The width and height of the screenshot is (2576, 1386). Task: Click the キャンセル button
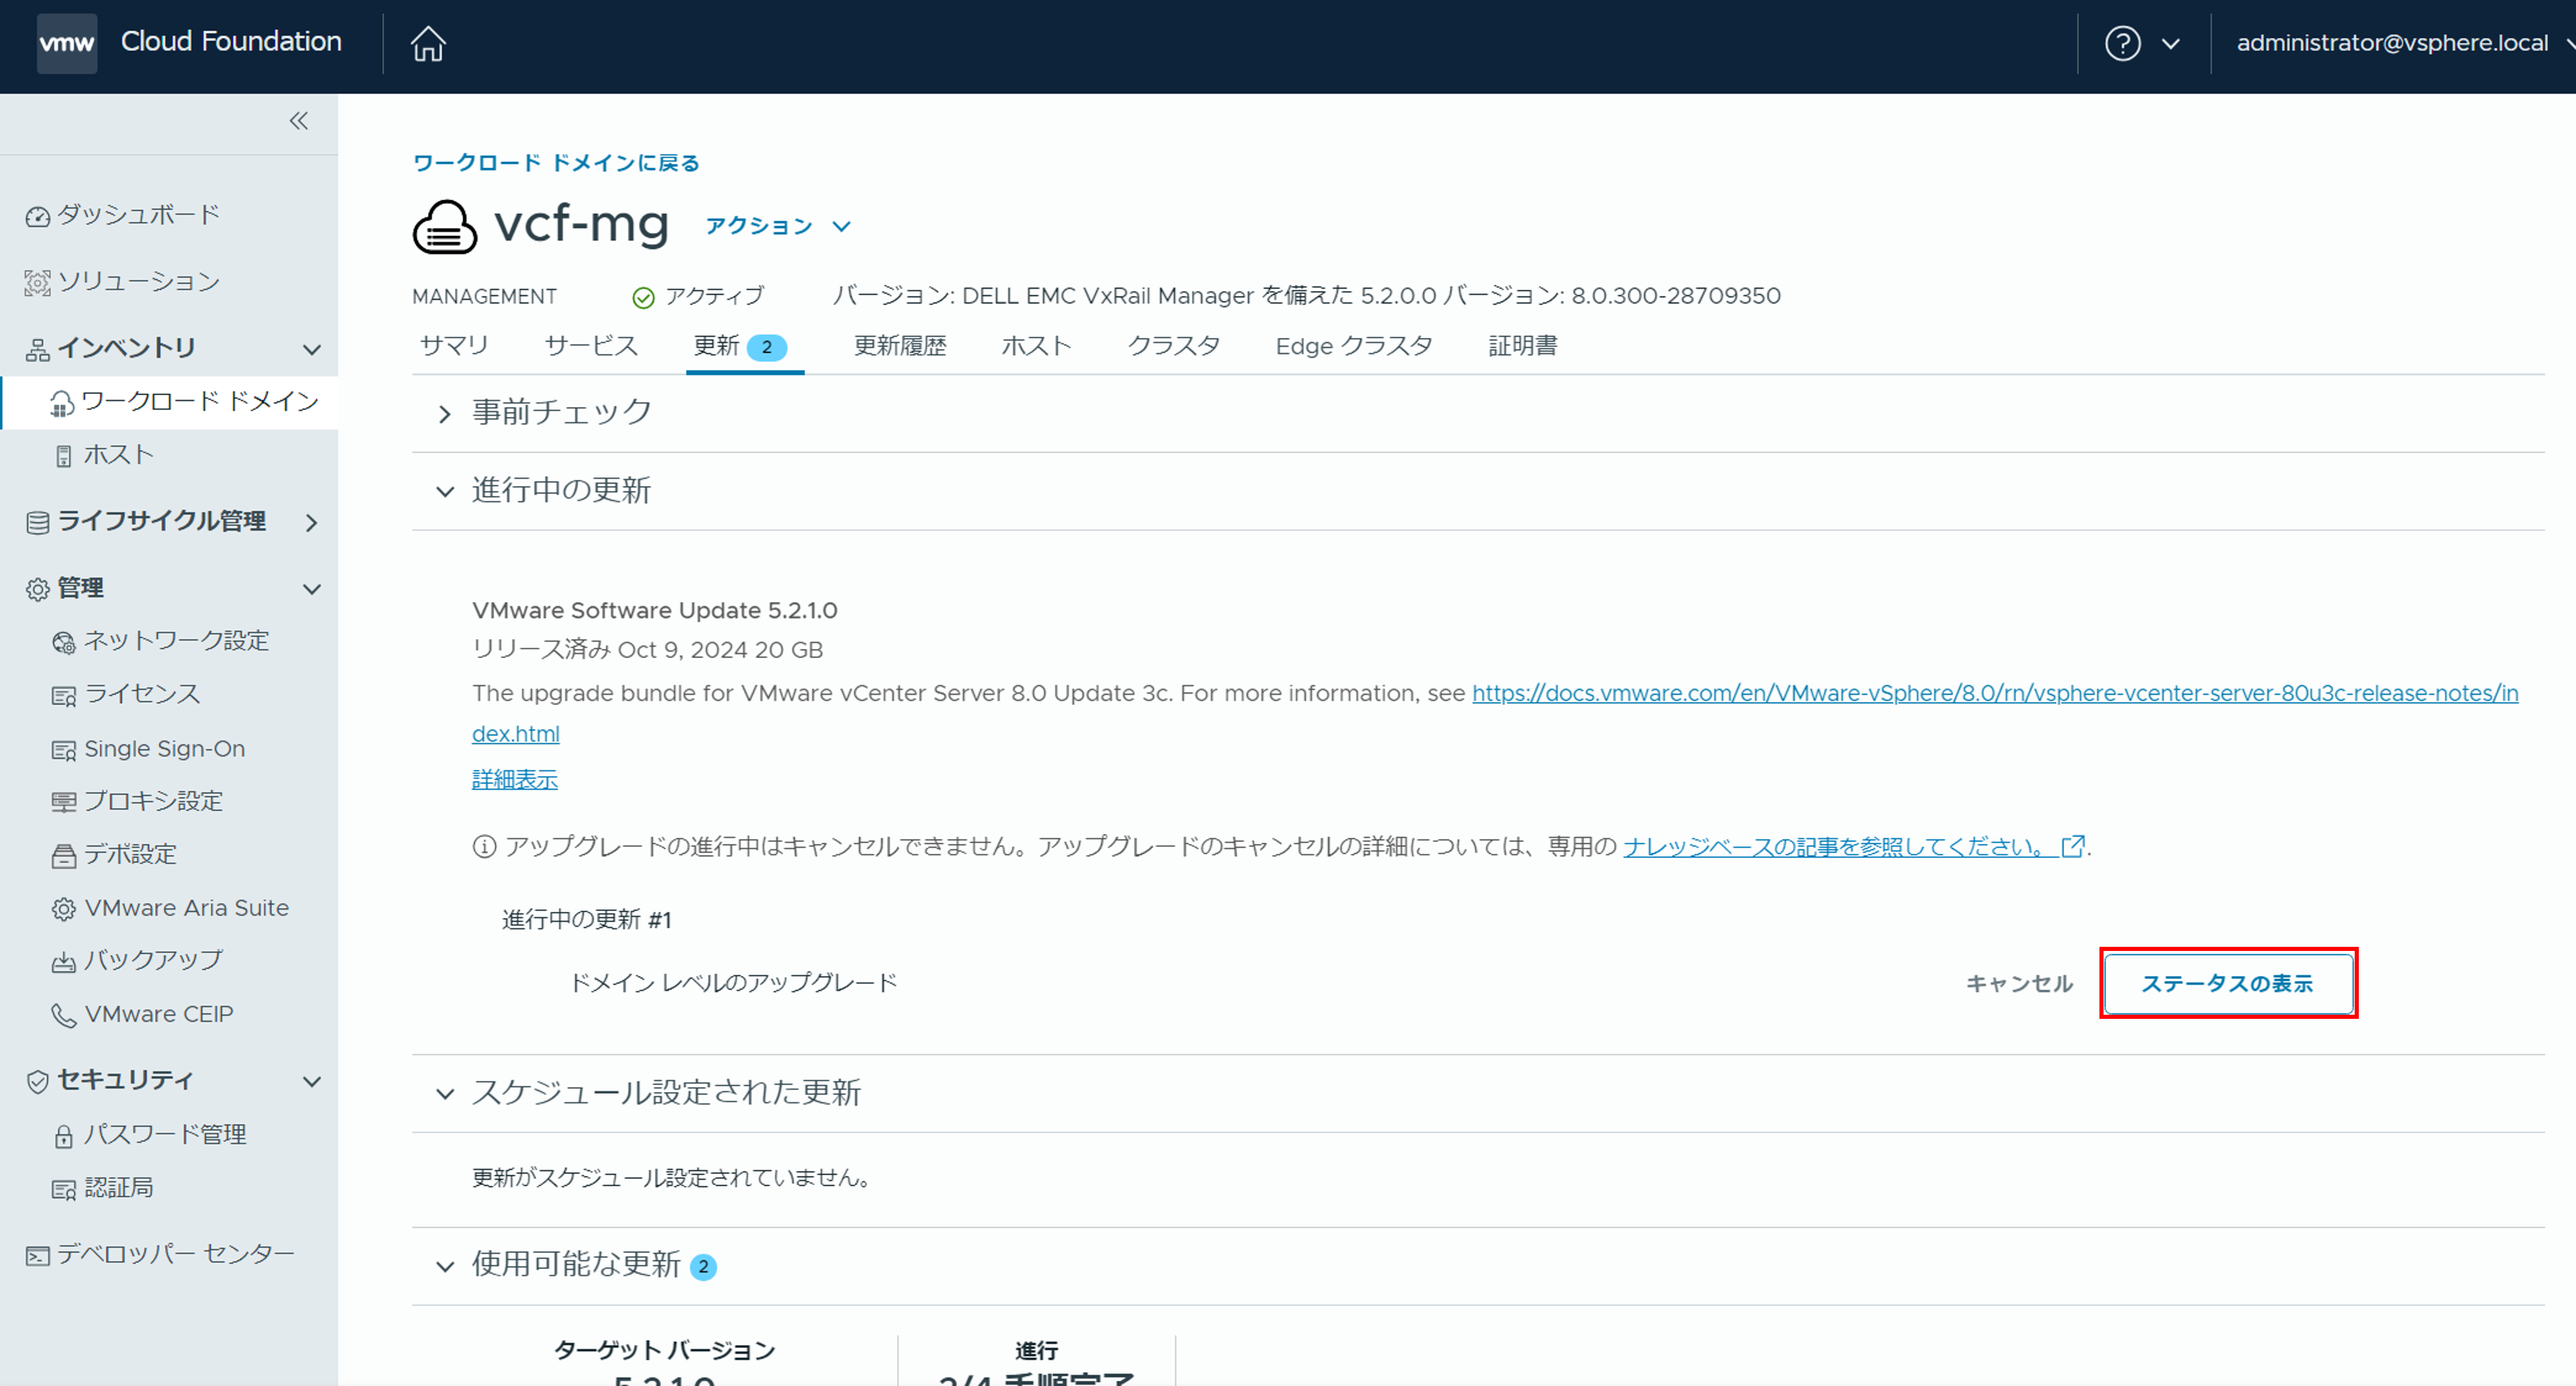click(2019, 984)
